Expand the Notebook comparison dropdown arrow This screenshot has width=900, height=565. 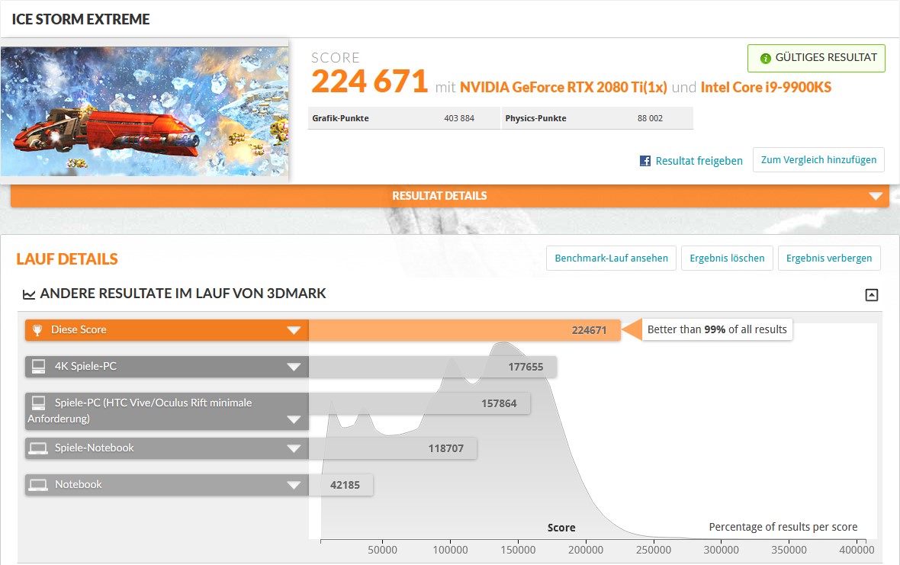pos(294,485)
